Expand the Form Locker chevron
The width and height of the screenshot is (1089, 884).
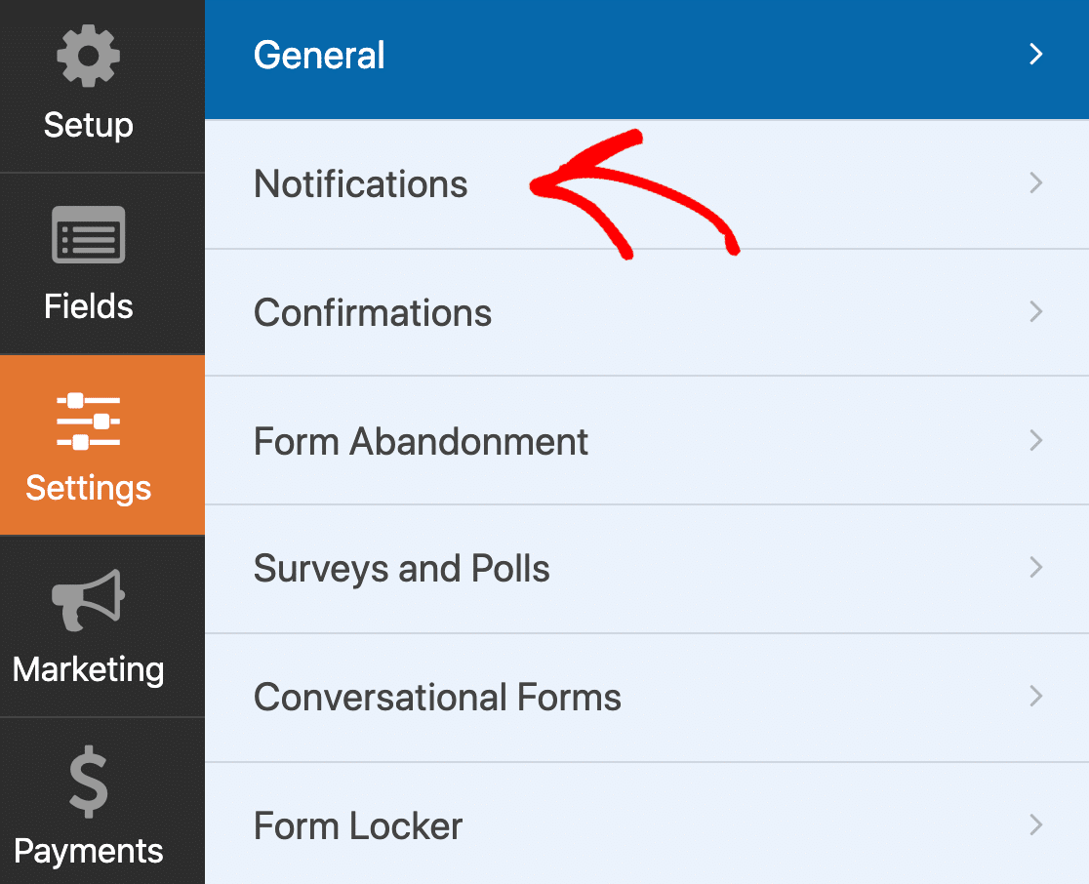(1036, 825)
